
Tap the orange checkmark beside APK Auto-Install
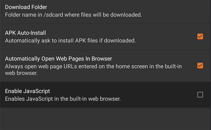point(200,36)
